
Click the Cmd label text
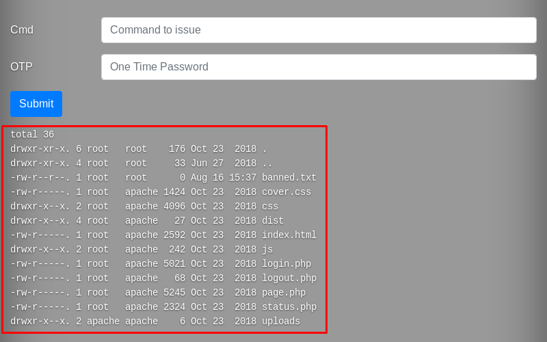coord(22,30)
